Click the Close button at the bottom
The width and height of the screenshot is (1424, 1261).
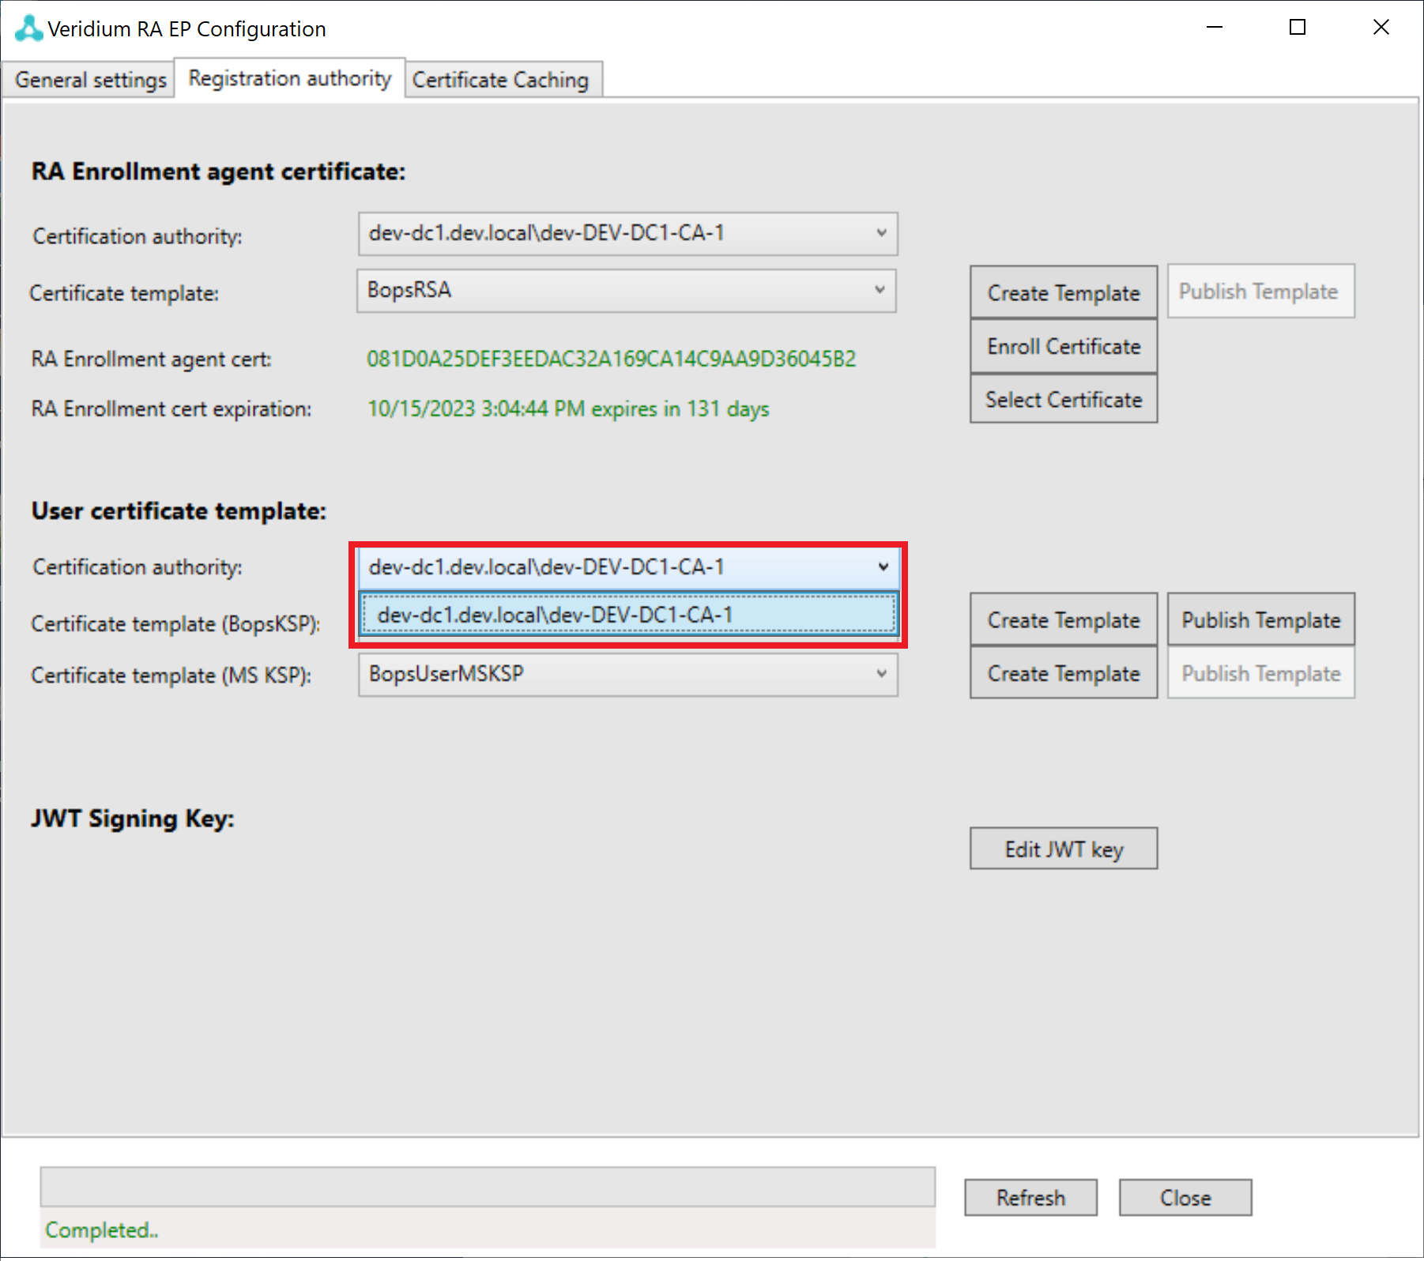pyautogui.click(x=1185, y=1198)
